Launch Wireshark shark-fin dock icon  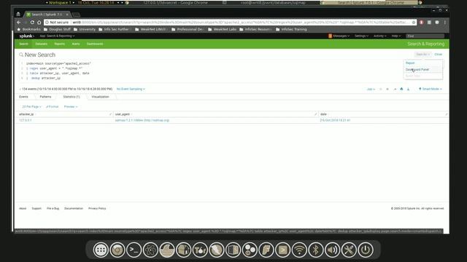click(x=167, y=250)
